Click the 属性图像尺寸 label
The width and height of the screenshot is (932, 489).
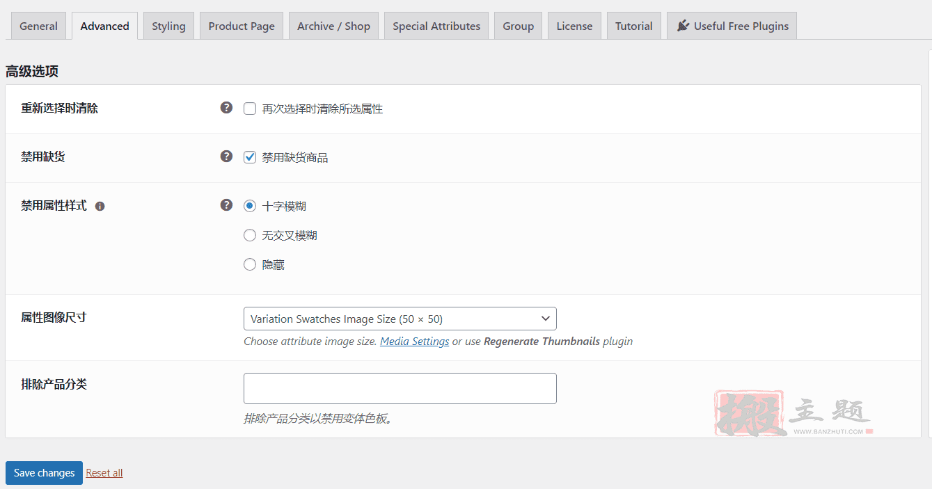[x=54, y=317]
